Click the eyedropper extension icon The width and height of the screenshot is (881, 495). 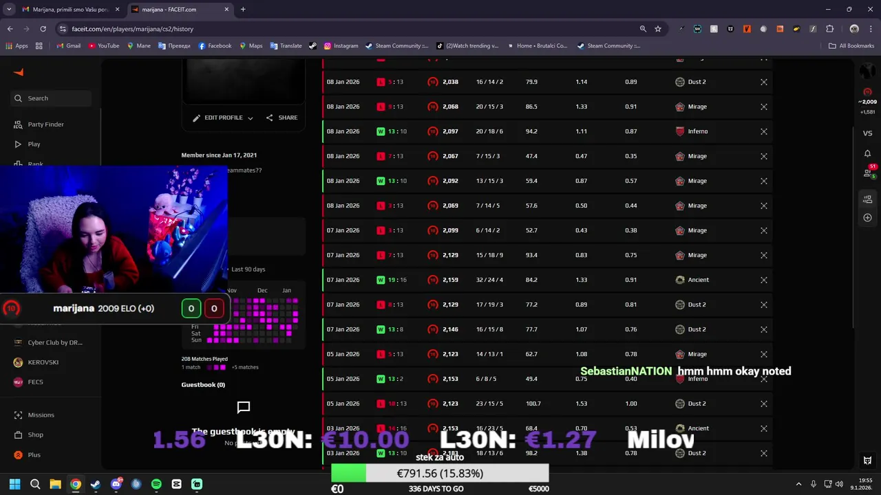[x=681, y=29]
